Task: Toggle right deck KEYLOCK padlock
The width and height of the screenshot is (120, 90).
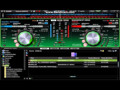Action: tap(118, 29)
